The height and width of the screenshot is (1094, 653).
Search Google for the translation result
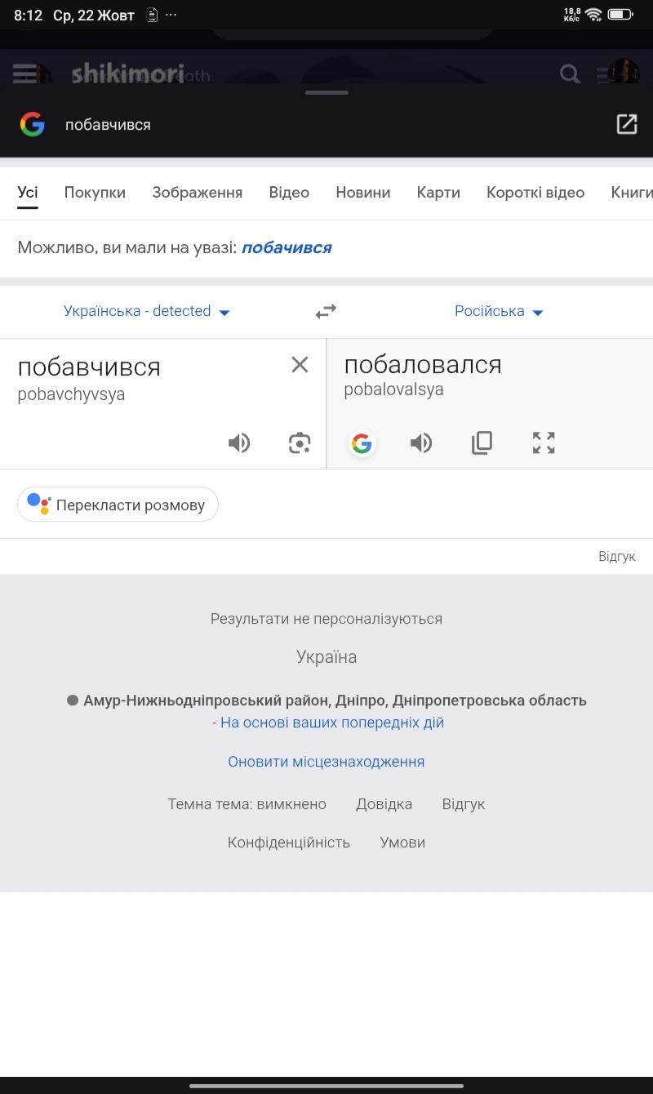point(362,443)
